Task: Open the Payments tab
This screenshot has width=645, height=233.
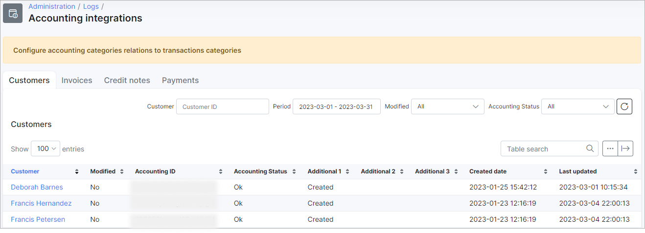Action: click(x=180, y=80)
